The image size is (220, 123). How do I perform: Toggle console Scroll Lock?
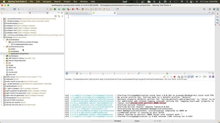point(182,77)
